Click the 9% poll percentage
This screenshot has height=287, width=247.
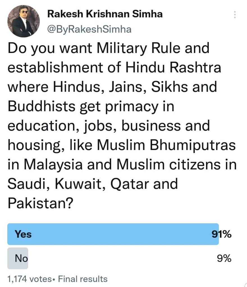[224, 258]
